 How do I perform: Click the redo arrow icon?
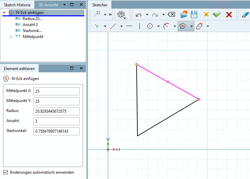(x=155, y=15)
